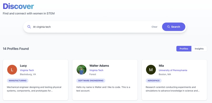Open Lucy's profile name
Image resolution: width=212 pixels, height=103 pixels.
tap(23, 66)
